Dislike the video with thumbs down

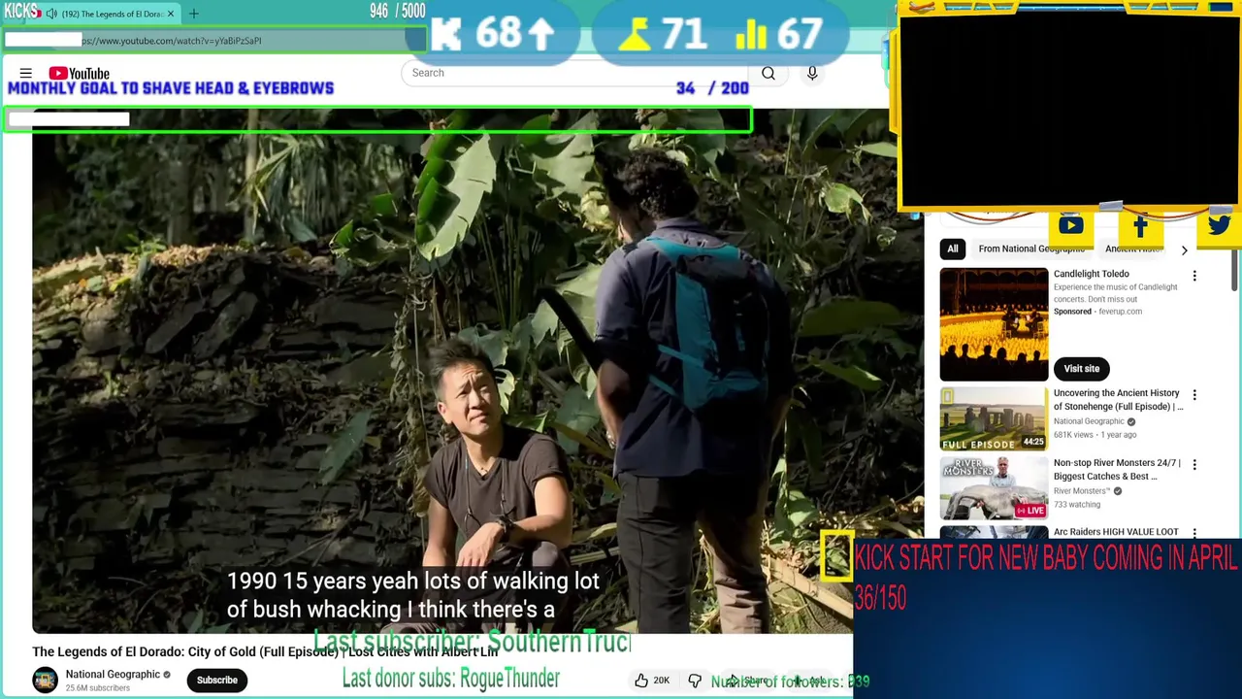pos(695,681)
